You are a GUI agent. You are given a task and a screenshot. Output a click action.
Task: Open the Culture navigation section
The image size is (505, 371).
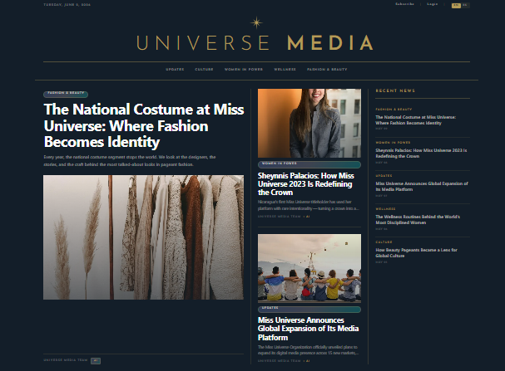tap(204, 70)
